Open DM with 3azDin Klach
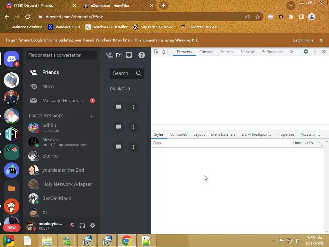329x247 pixels. pyautogui.click(x=62, y=198)
